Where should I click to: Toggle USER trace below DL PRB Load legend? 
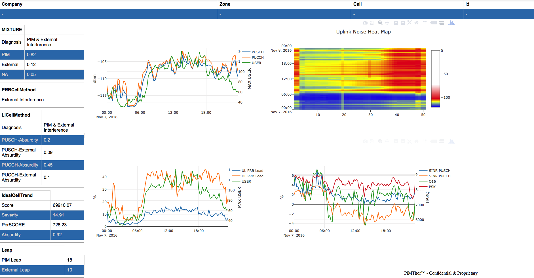tap(242, 181)
